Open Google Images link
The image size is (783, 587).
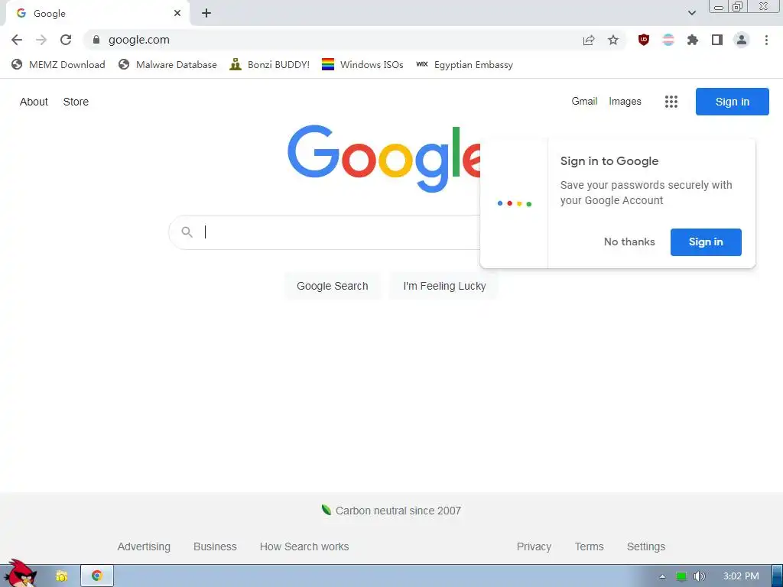click(x=625, y=102)
